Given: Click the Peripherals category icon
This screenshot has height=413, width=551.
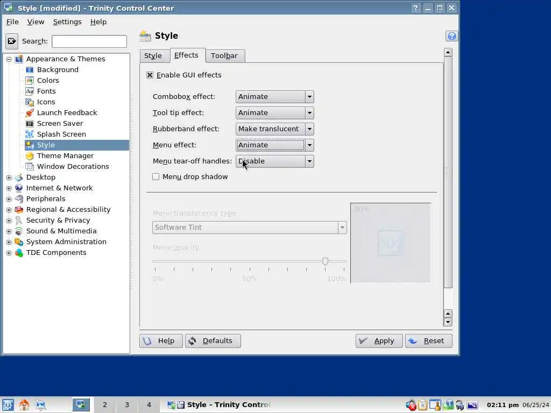Looking at the screenshot, I should tap(19, 199).
